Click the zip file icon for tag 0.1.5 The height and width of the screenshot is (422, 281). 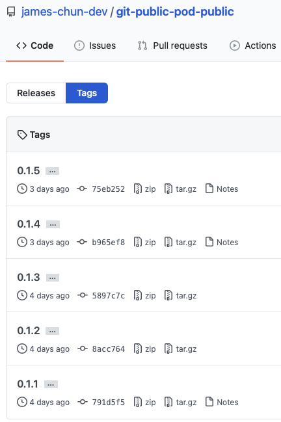click(138, 189)
